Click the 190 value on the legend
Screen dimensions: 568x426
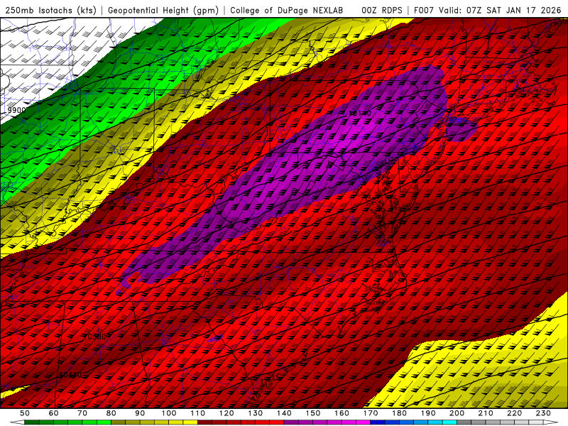(428, 413)
